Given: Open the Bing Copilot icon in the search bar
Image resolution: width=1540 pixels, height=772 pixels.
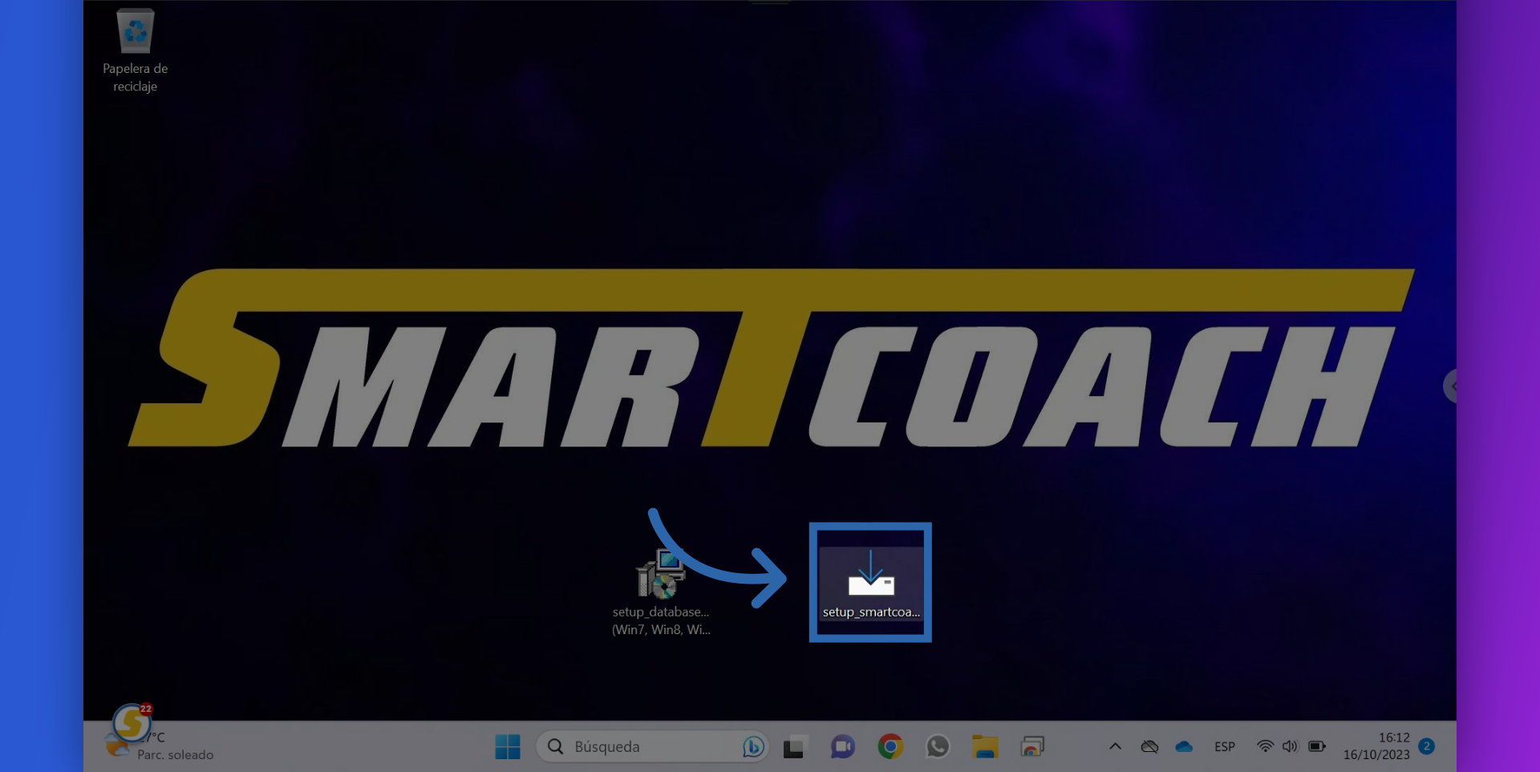Looking at the screenshot, I should 752,746.
